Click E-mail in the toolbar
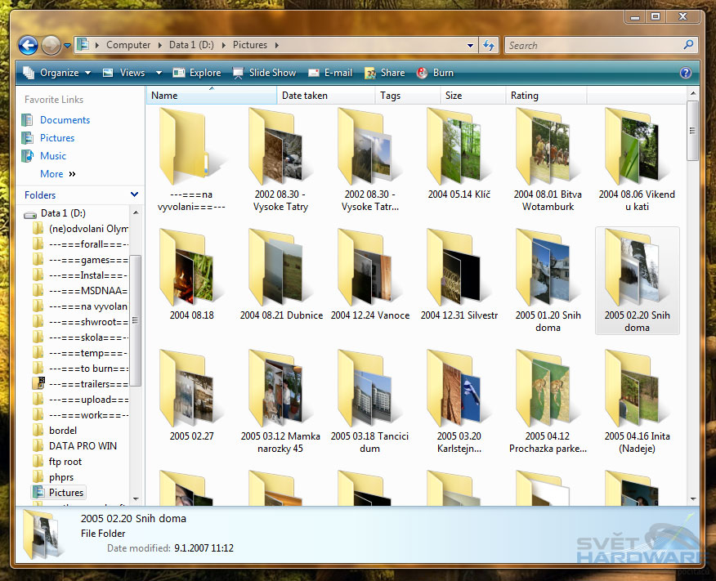Image resolution: width=716 pixels, height=581 pixels. click(329, 73)
